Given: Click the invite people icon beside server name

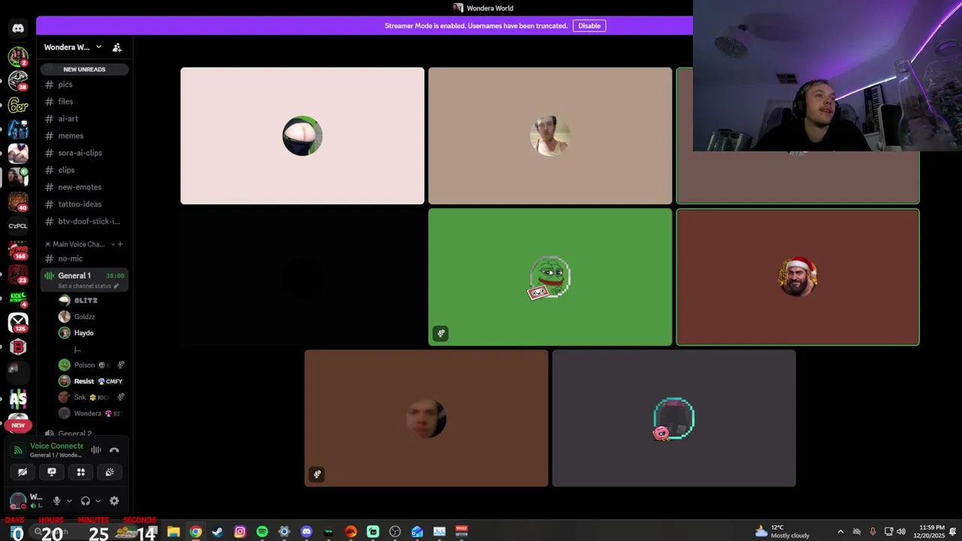Looking at the screenshot, I should [x=117, y=47].
